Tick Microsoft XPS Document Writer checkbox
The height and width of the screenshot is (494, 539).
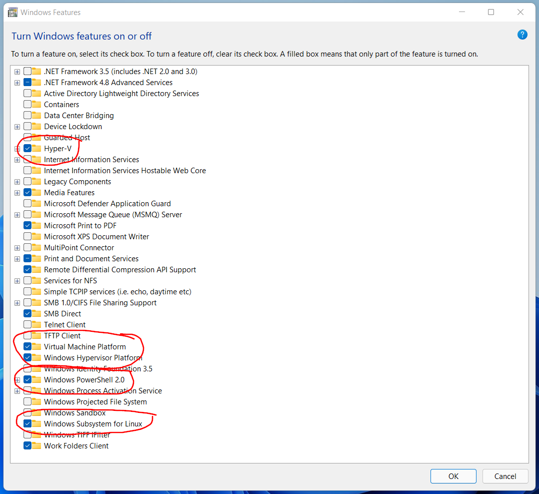click(27, 236)
